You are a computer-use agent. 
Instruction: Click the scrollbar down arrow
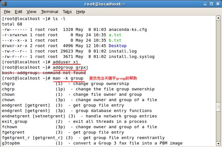[218, 144]
